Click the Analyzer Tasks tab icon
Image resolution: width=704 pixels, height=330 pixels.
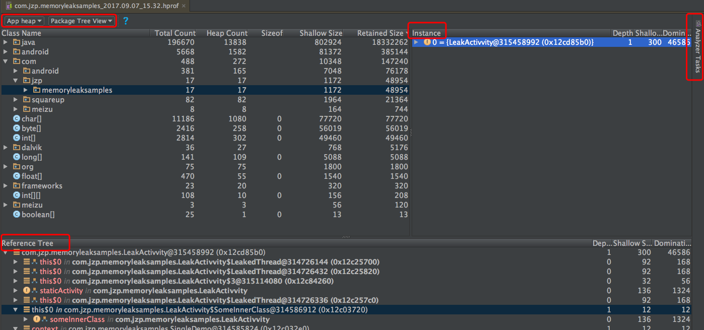click(698, 23)
